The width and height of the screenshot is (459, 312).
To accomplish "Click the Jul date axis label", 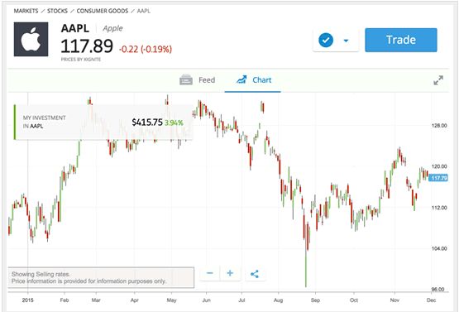I will 241,300.
